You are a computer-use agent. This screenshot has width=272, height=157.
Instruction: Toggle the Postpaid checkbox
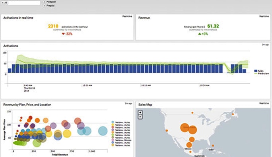tap(45, 2)
